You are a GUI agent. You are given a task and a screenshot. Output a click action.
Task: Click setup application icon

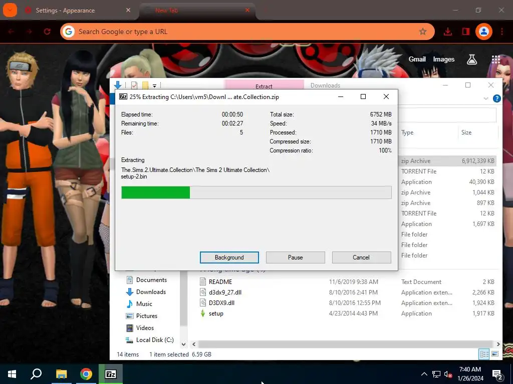(x=203, y=313)
